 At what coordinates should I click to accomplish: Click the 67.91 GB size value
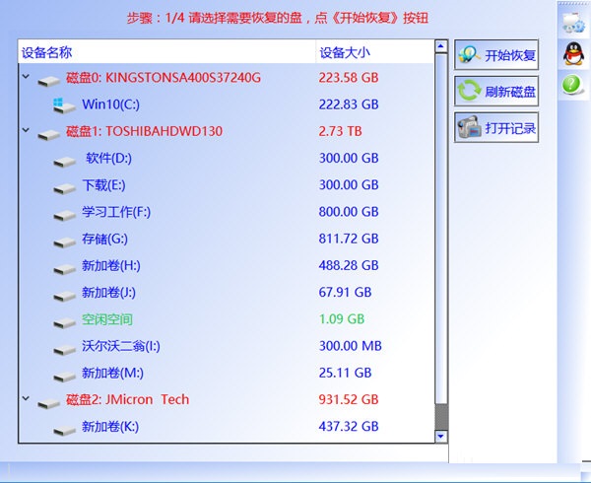(346, 292)
